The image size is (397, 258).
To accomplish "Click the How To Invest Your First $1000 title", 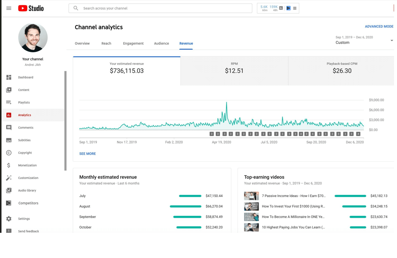I will pos(294,206).
